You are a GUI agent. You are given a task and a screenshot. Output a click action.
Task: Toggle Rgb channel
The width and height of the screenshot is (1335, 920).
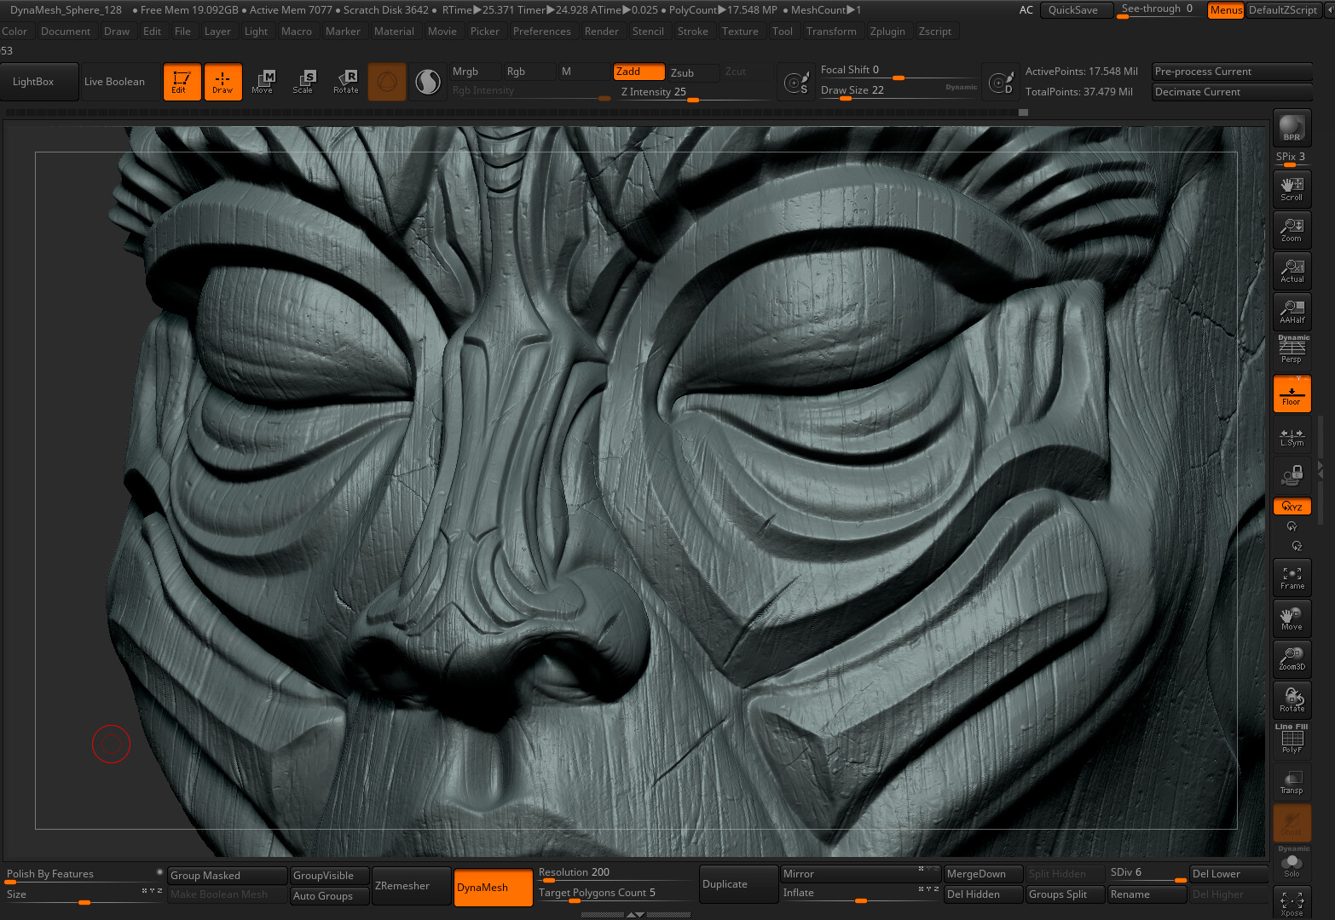pos(529,72)
